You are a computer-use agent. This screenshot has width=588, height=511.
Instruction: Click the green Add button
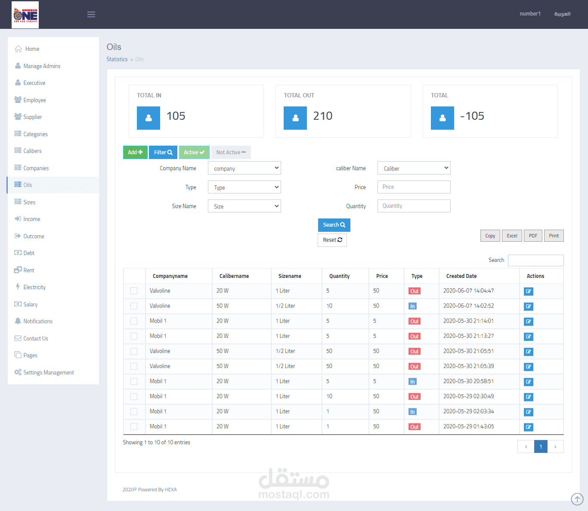click(135, 152)
